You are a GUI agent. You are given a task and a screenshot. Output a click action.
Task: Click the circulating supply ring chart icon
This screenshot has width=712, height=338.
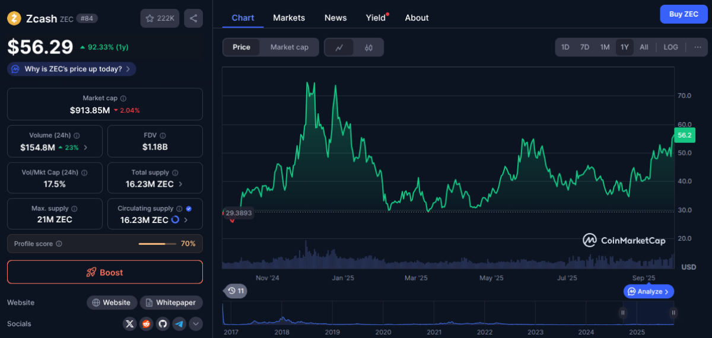pyautogui.click(x=176, y=220)
